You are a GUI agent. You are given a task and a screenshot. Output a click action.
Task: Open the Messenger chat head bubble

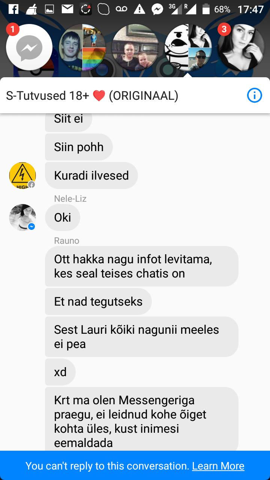tap(29, 48)
